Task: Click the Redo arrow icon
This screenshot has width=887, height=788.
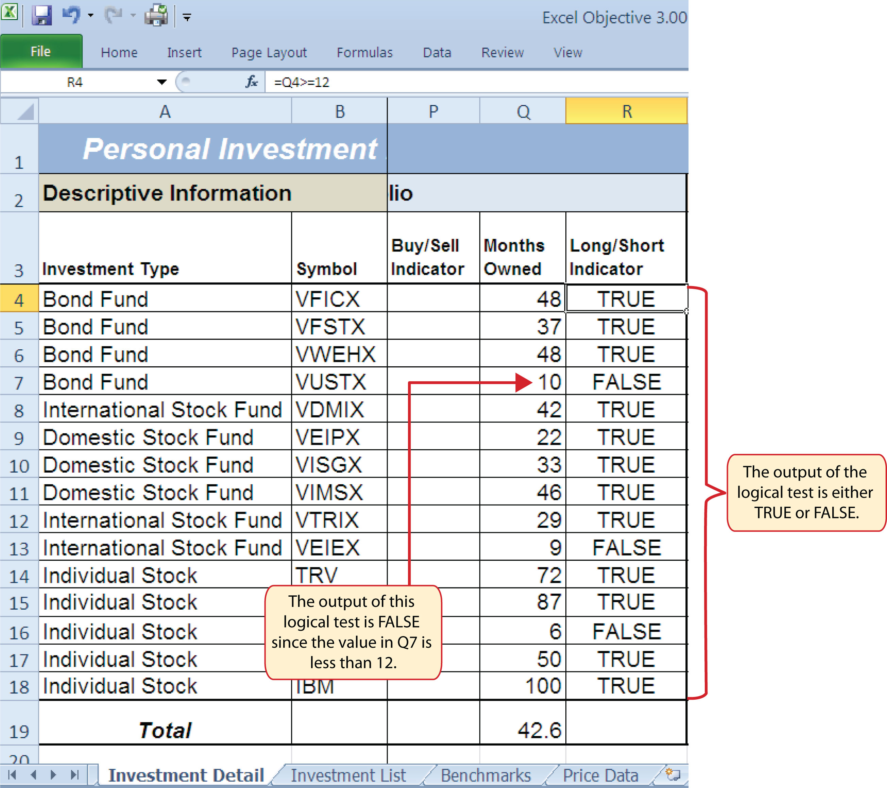Action: [114, 15]
